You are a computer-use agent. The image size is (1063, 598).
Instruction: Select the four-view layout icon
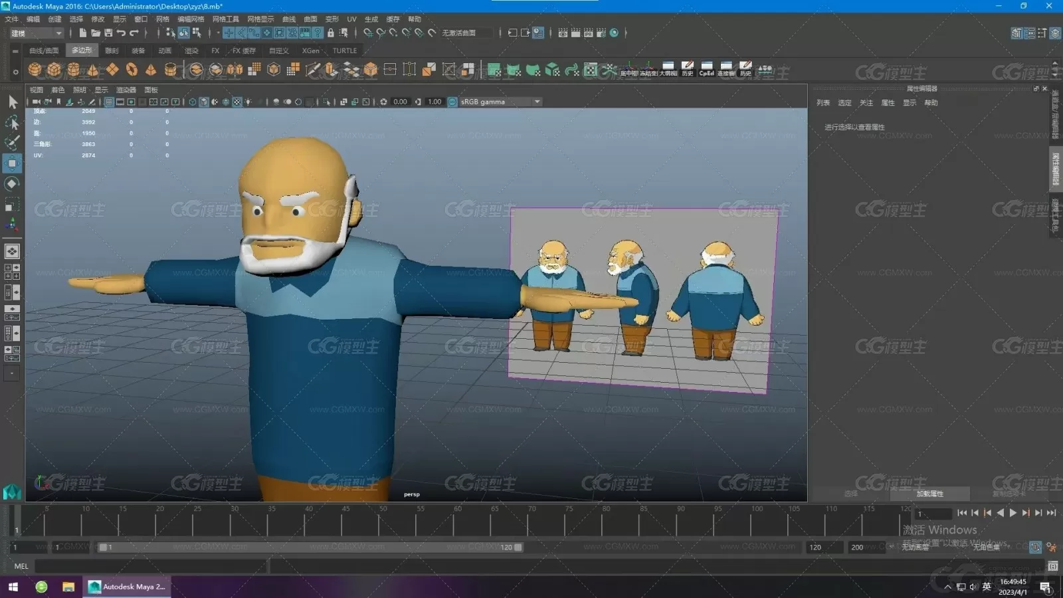[x=12, y=272]
